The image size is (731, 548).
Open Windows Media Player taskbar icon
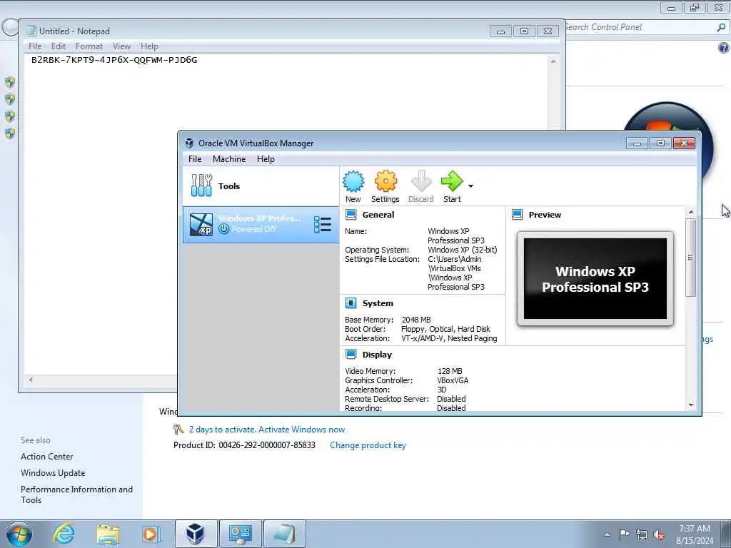(x=151, y=534)
